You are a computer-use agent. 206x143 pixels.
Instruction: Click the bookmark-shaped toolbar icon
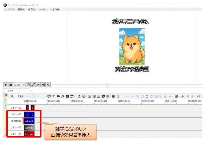click(x=114, y=96)
